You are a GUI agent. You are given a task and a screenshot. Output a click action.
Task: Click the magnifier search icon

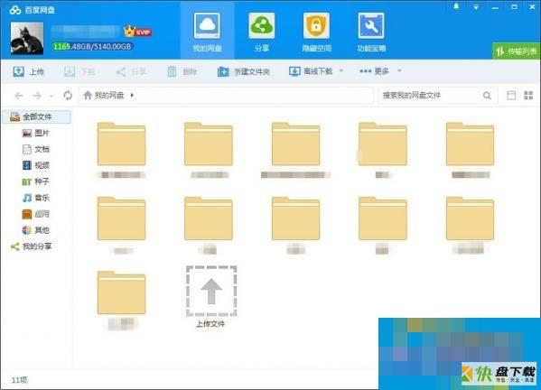pyautogui.click(x=487, y=96)
